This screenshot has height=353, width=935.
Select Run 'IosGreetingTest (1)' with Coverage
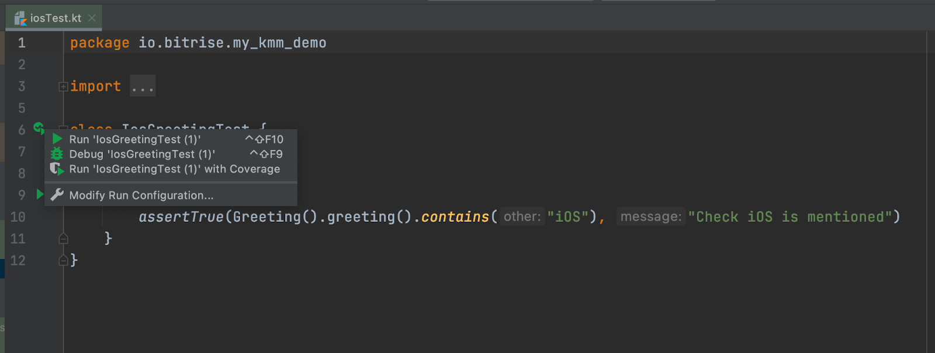(x=174, y=169)
